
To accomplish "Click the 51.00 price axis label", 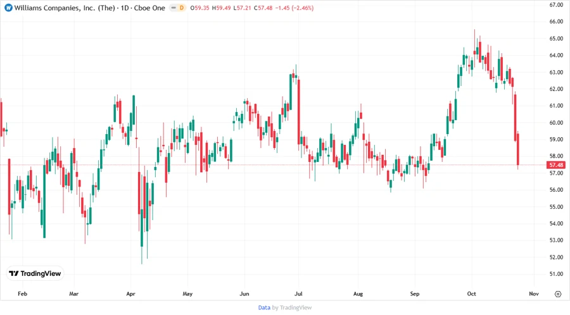I will pos(556,274).
